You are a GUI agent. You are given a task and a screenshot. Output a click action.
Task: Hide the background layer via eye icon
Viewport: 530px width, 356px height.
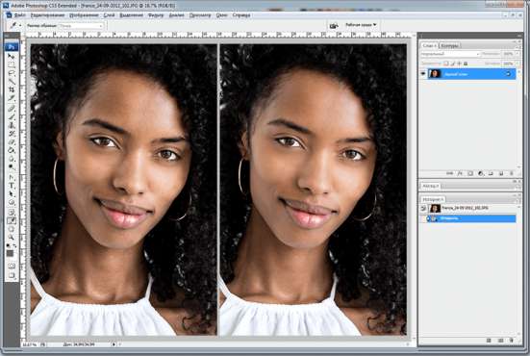pos(423,74)
